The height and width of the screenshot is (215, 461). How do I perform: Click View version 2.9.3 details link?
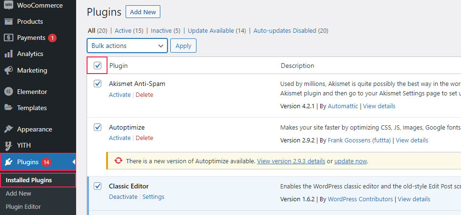point(291,161)
